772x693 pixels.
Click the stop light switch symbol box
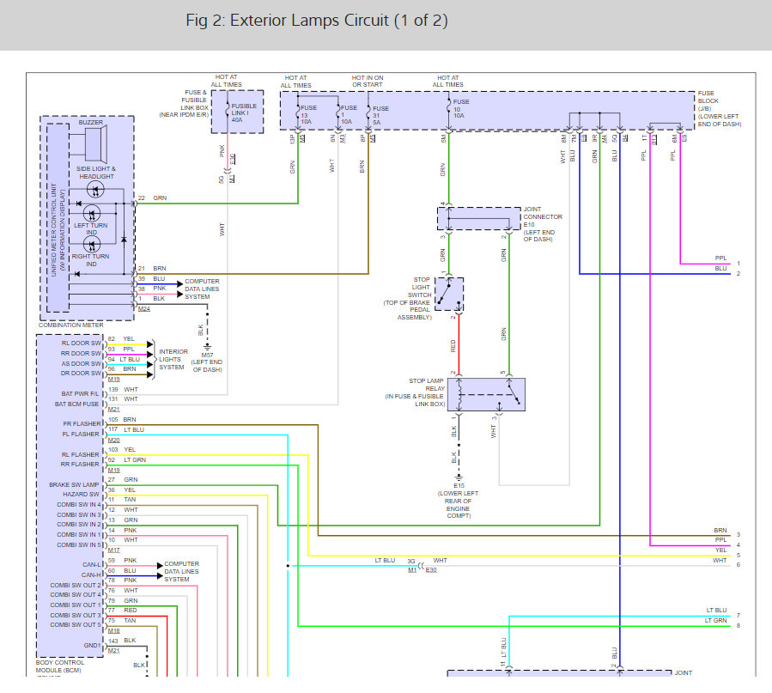coord(449,294)
